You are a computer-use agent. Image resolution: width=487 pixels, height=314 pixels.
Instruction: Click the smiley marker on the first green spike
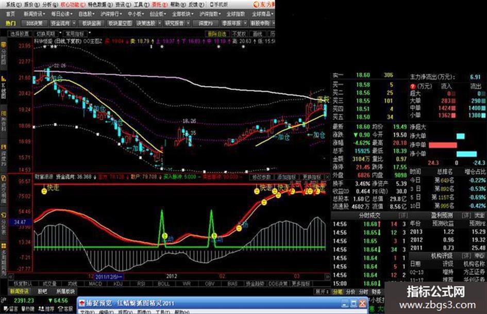165,236
